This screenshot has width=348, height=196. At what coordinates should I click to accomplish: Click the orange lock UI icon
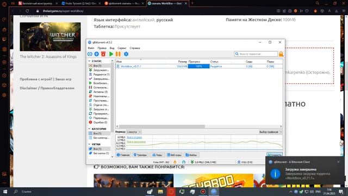[281, 54]
